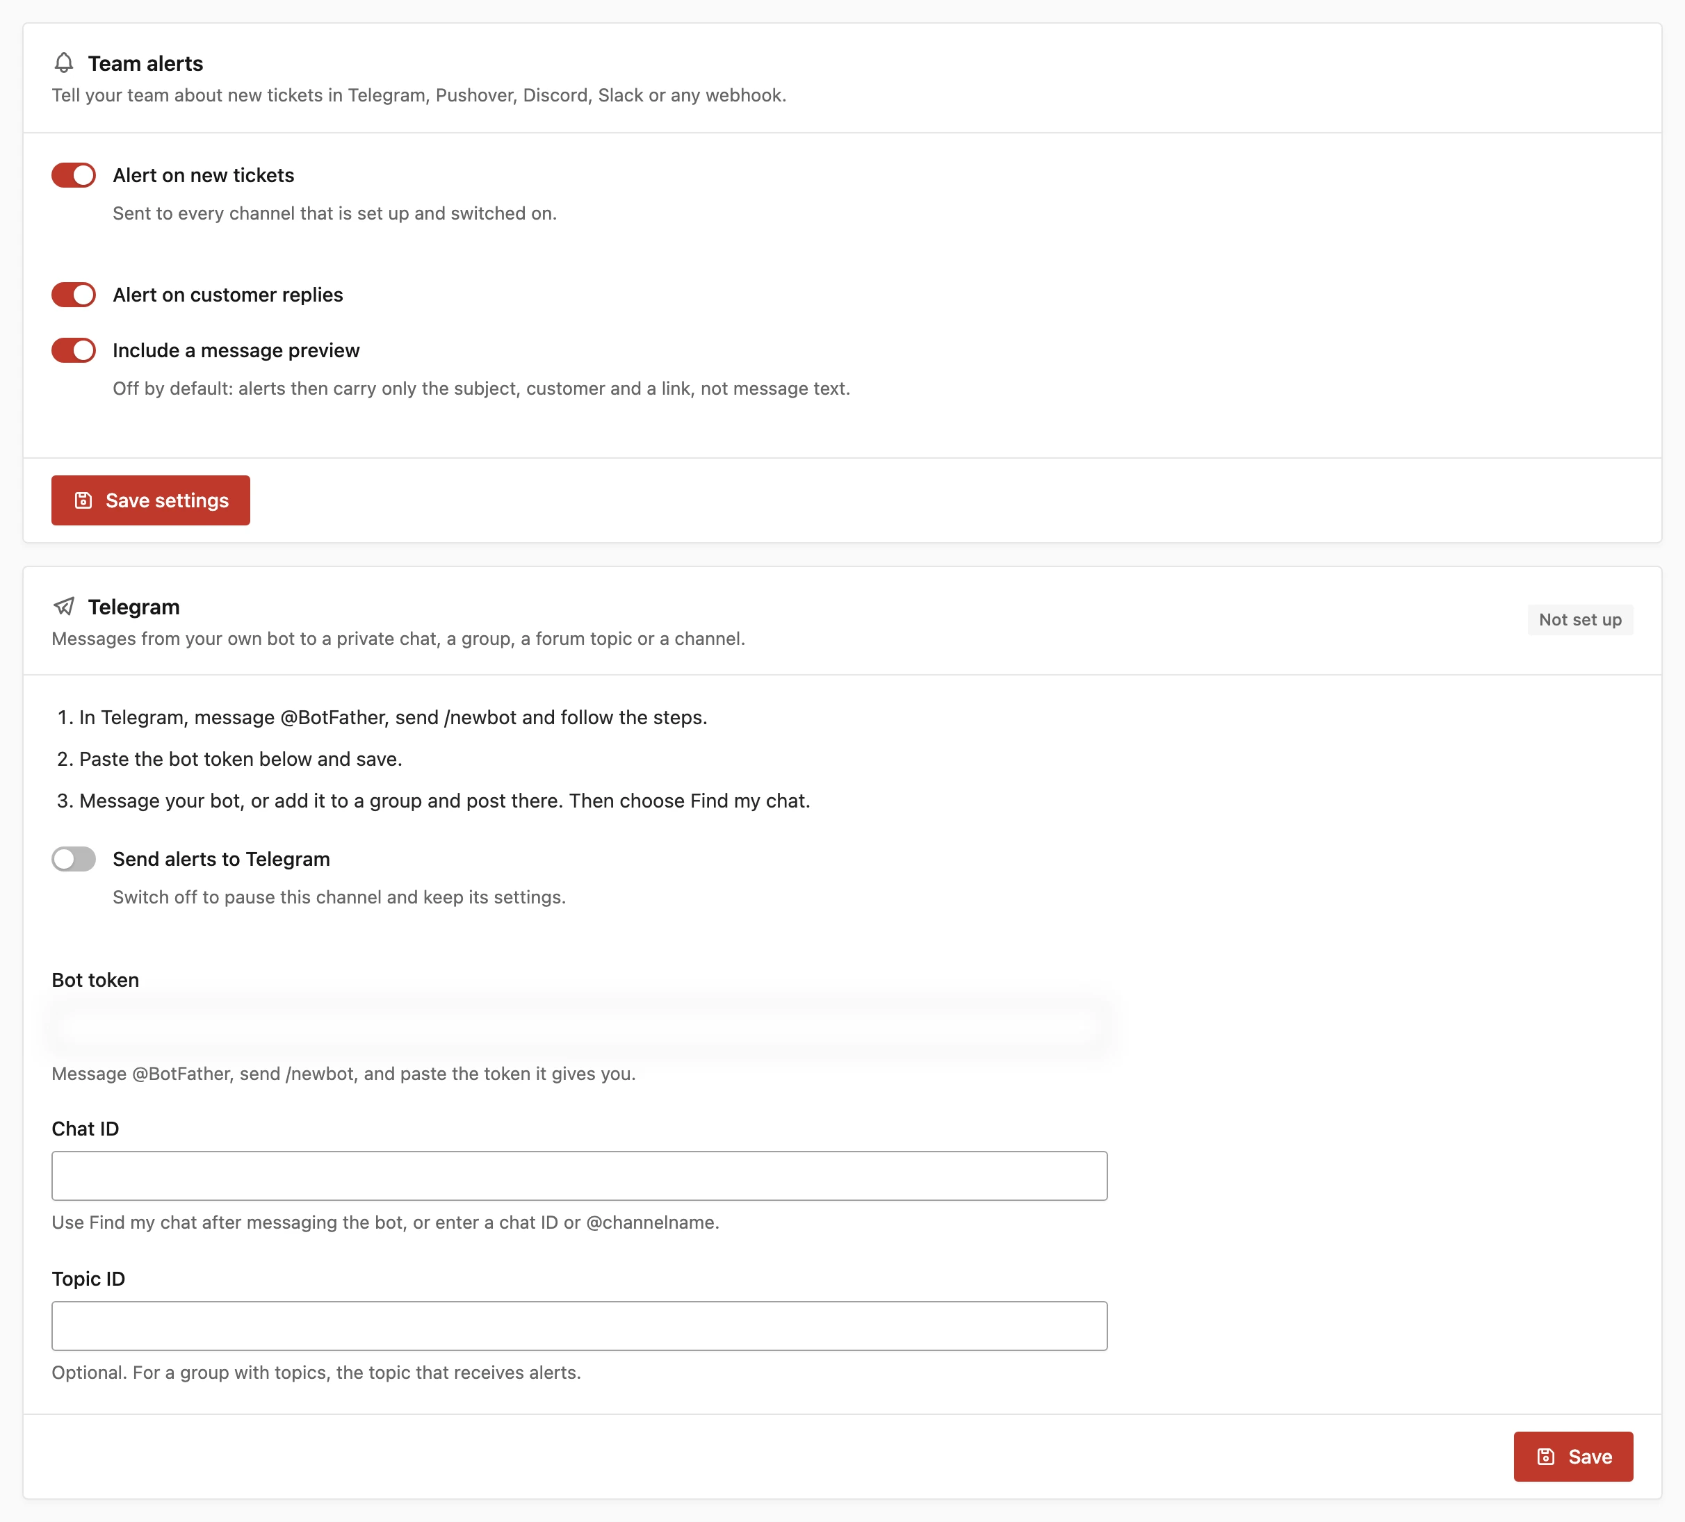The width and height of the screenshot is (1685, 1522).
Task: Click the Bot token field label
Action: coord(95,979)
